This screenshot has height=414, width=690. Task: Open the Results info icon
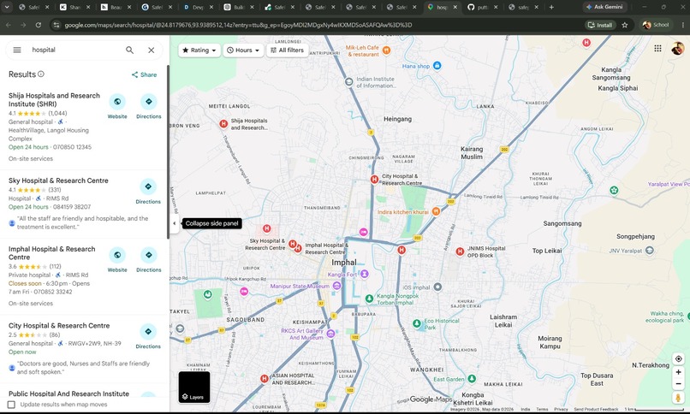coord(41,74)
